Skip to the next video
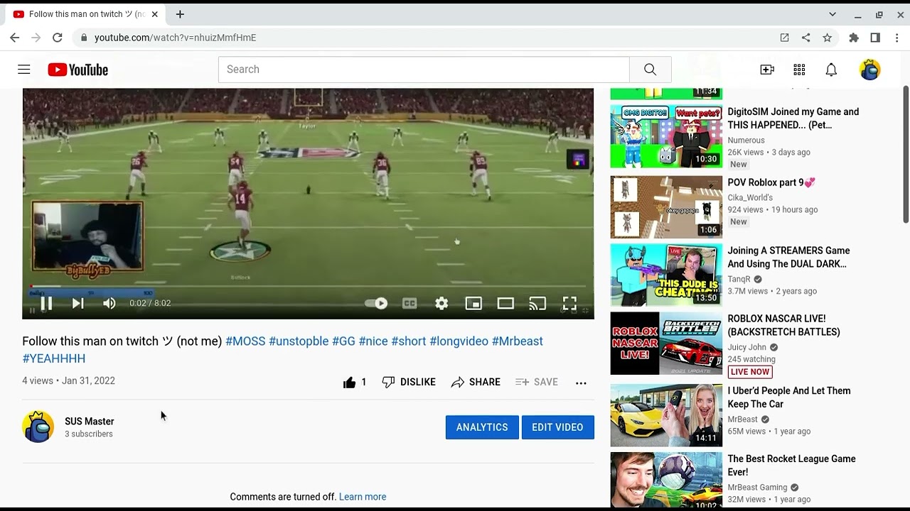 coord(77,304)
